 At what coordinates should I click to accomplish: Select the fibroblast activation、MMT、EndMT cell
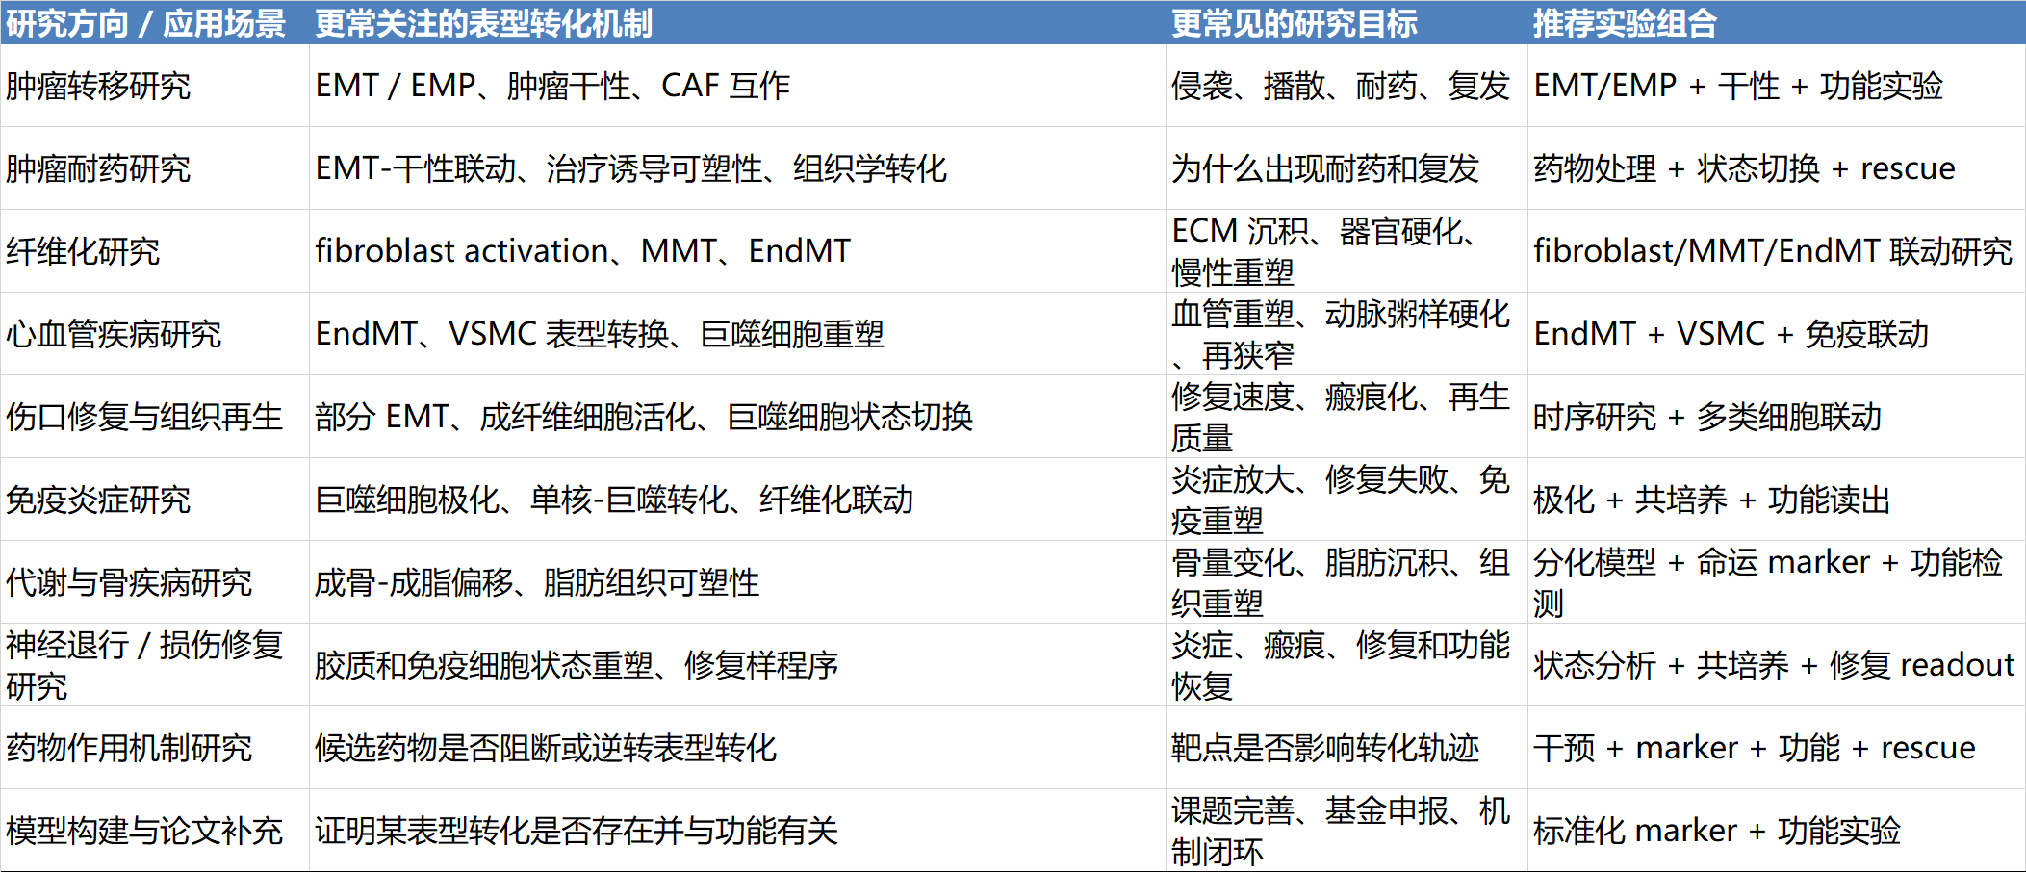tap(582, 251)
